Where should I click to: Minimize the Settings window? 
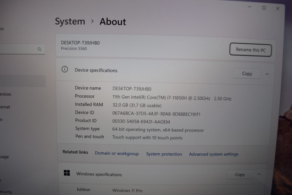250,7
